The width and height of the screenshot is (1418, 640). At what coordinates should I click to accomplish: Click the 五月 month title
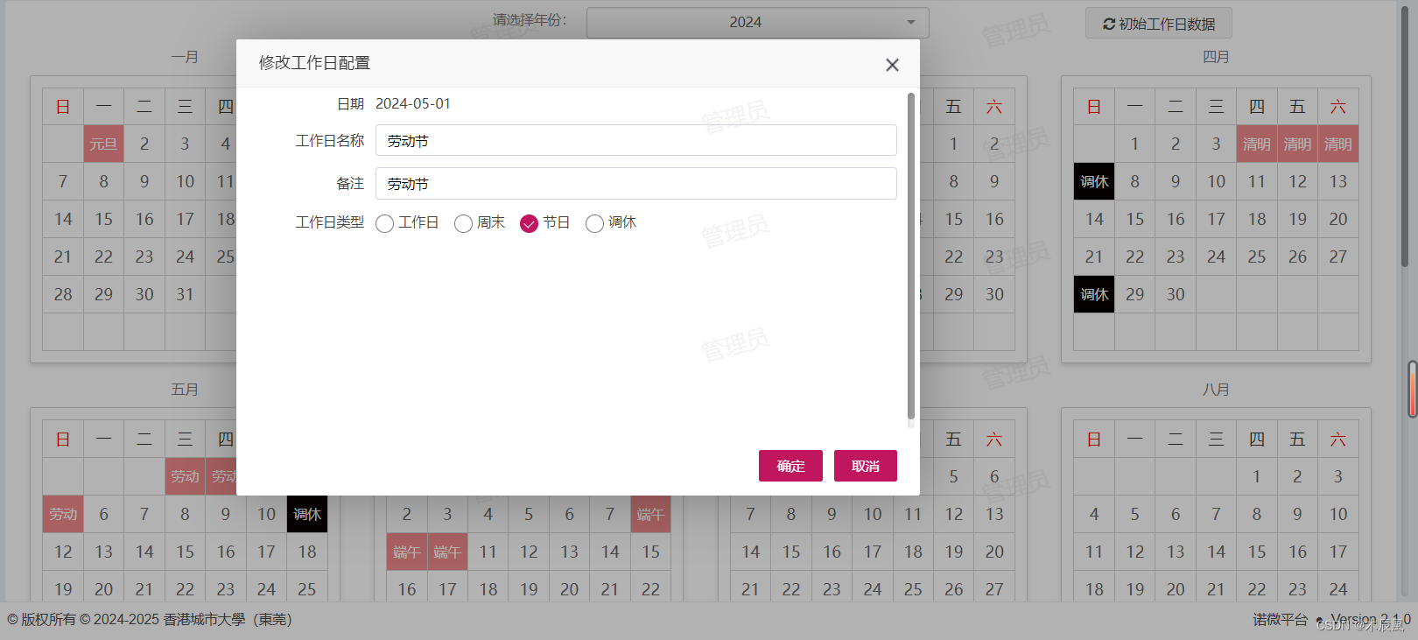(x=185, y=390)
